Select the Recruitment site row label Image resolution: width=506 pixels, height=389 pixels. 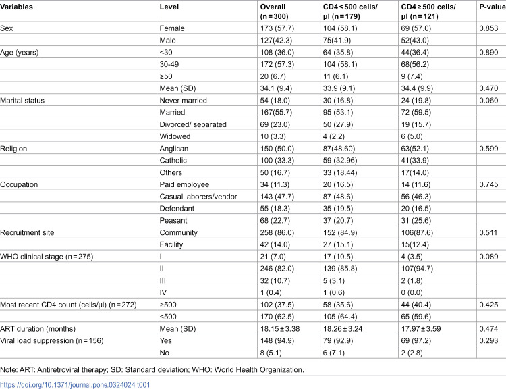tap(27, 232)
